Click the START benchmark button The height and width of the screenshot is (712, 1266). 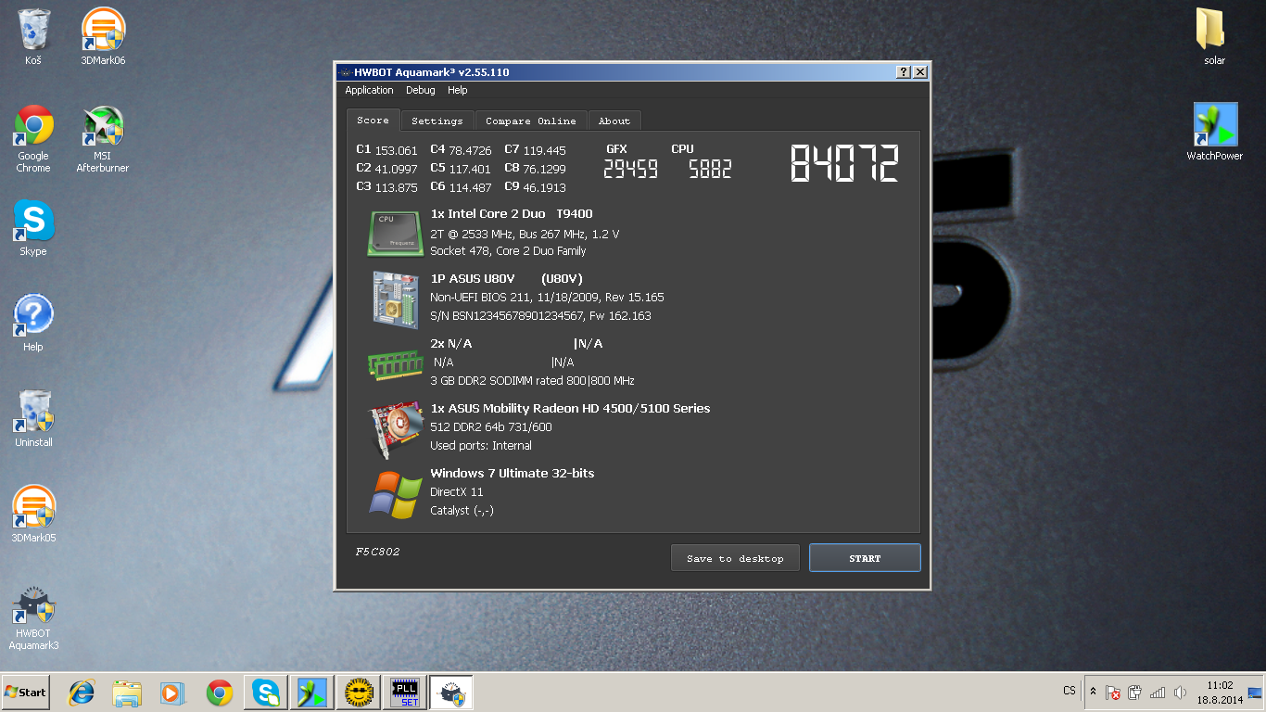coord(865,558)
